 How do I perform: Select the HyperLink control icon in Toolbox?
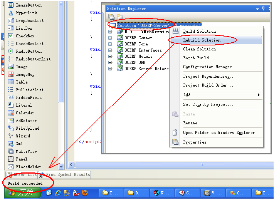tap(11, 13)
